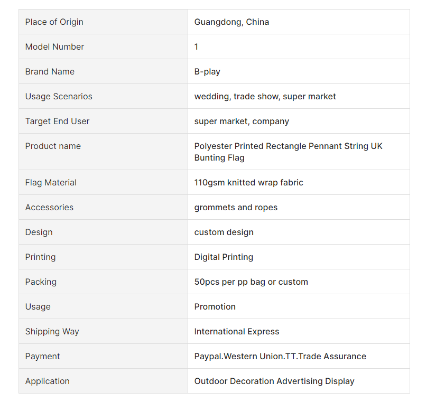Click '110gsm knitted wrap fabric' value
The height and width of the screenshot is (402, 445).
[x=248, y=182]
